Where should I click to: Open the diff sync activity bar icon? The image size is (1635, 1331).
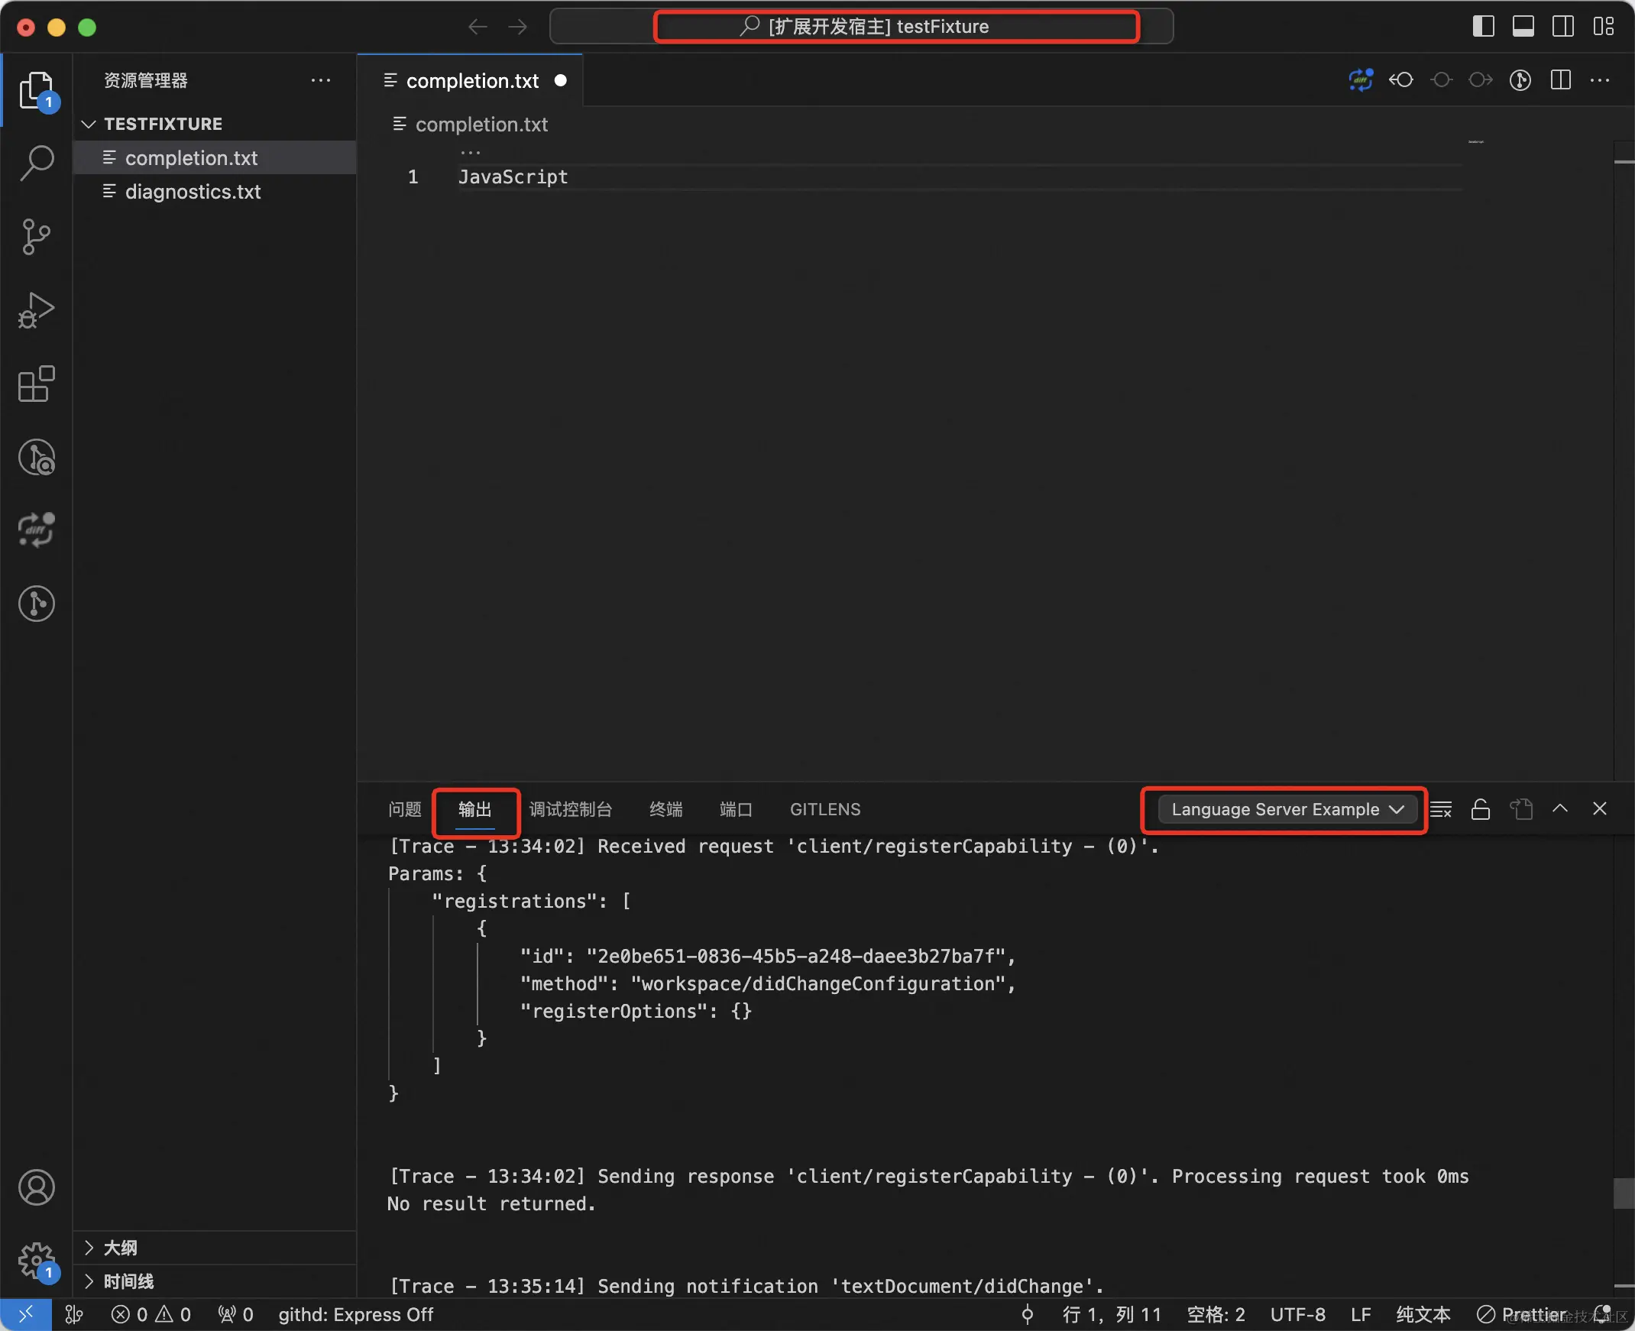point(36,529)
